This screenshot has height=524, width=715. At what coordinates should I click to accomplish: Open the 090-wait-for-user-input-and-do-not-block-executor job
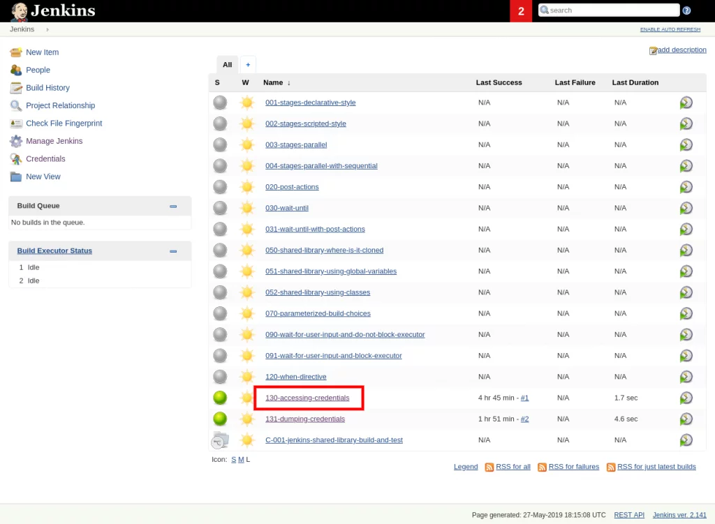tap(345, 334)
